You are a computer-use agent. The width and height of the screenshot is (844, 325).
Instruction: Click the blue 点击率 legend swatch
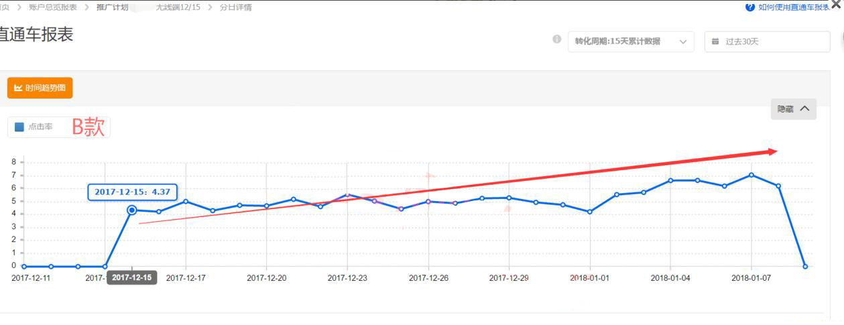pos(19,127)
